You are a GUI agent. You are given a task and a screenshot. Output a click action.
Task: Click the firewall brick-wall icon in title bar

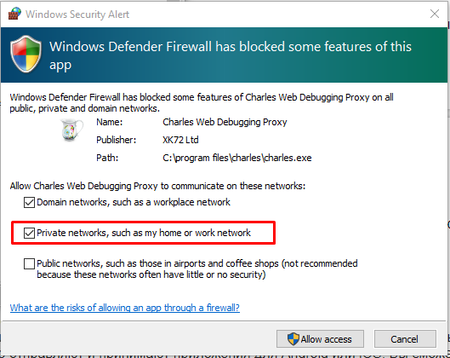[14, 14]
